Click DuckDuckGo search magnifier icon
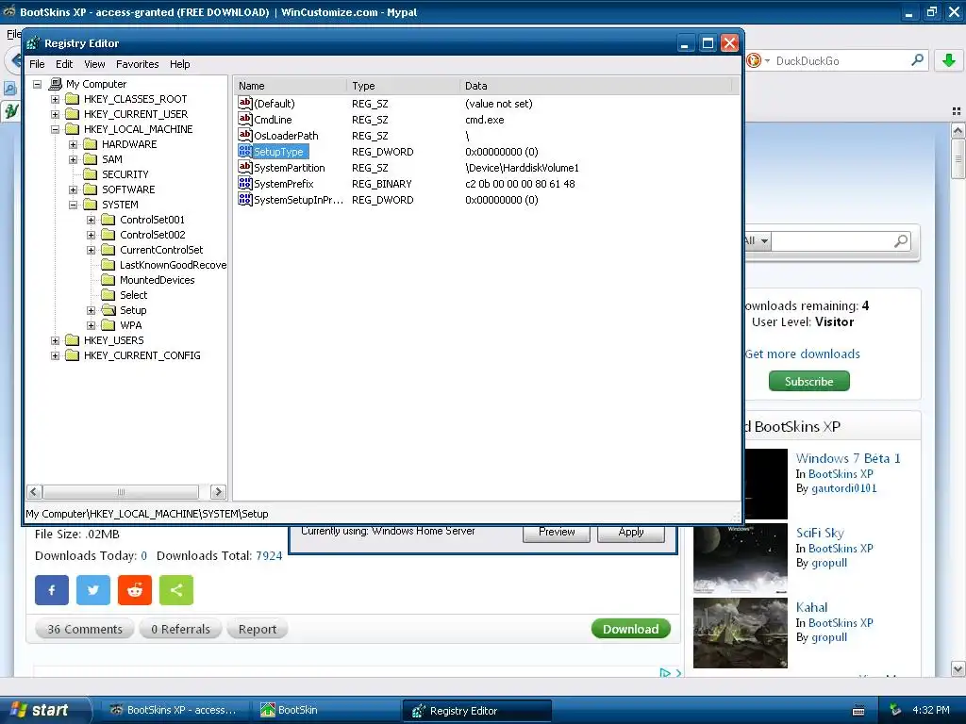The image size is (966, 724). 917,60
